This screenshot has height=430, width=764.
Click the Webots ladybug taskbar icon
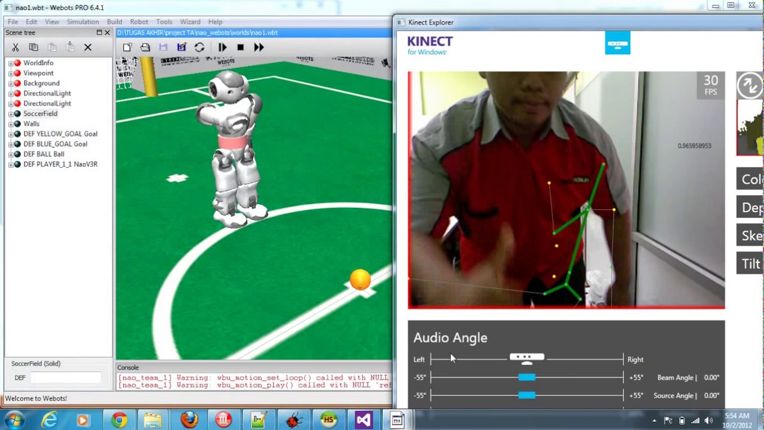tap(293, 420)
